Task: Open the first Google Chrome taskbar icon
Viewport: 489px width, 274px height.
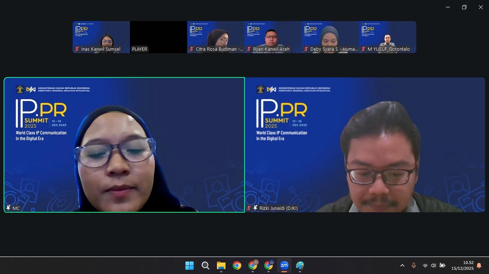Action: (237, 265)
